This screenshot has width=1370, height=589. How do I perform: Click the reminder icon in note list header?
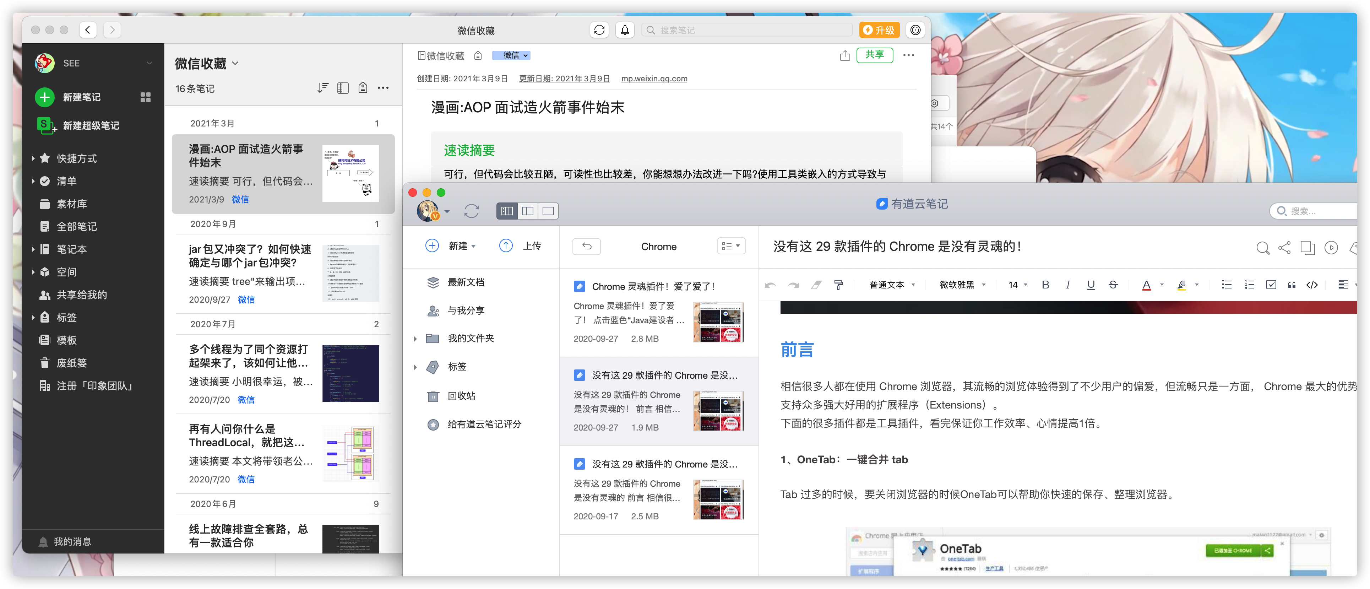pyautogui.click(x=363, y=88)
